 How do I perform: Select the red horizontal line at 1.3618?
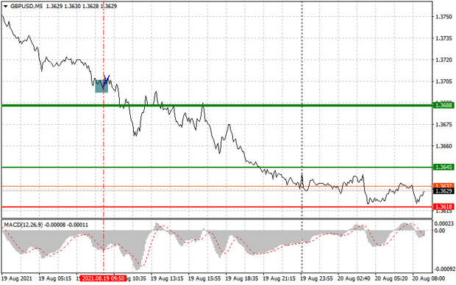tap(217, 207)
